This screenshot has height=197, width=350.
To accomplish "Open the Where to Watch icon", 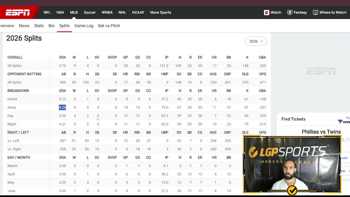I will [316, 12].
